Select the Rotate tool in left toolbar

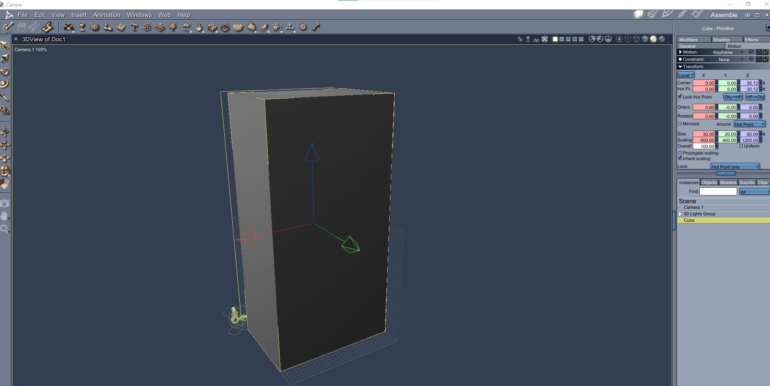5,71
